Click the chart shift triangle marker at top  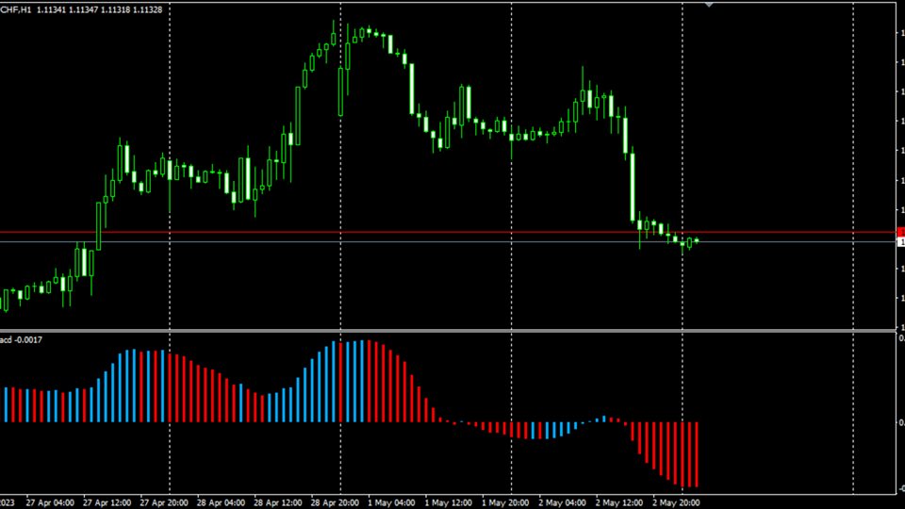(x=709, y=5)
